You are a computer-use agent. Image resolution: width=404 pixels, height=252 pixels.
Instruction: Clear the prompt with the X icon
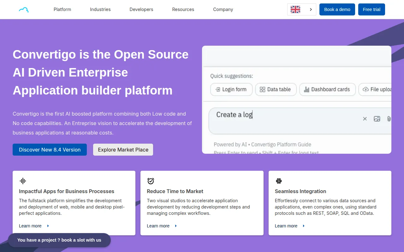pyautogui.click(x=365, y=119)
